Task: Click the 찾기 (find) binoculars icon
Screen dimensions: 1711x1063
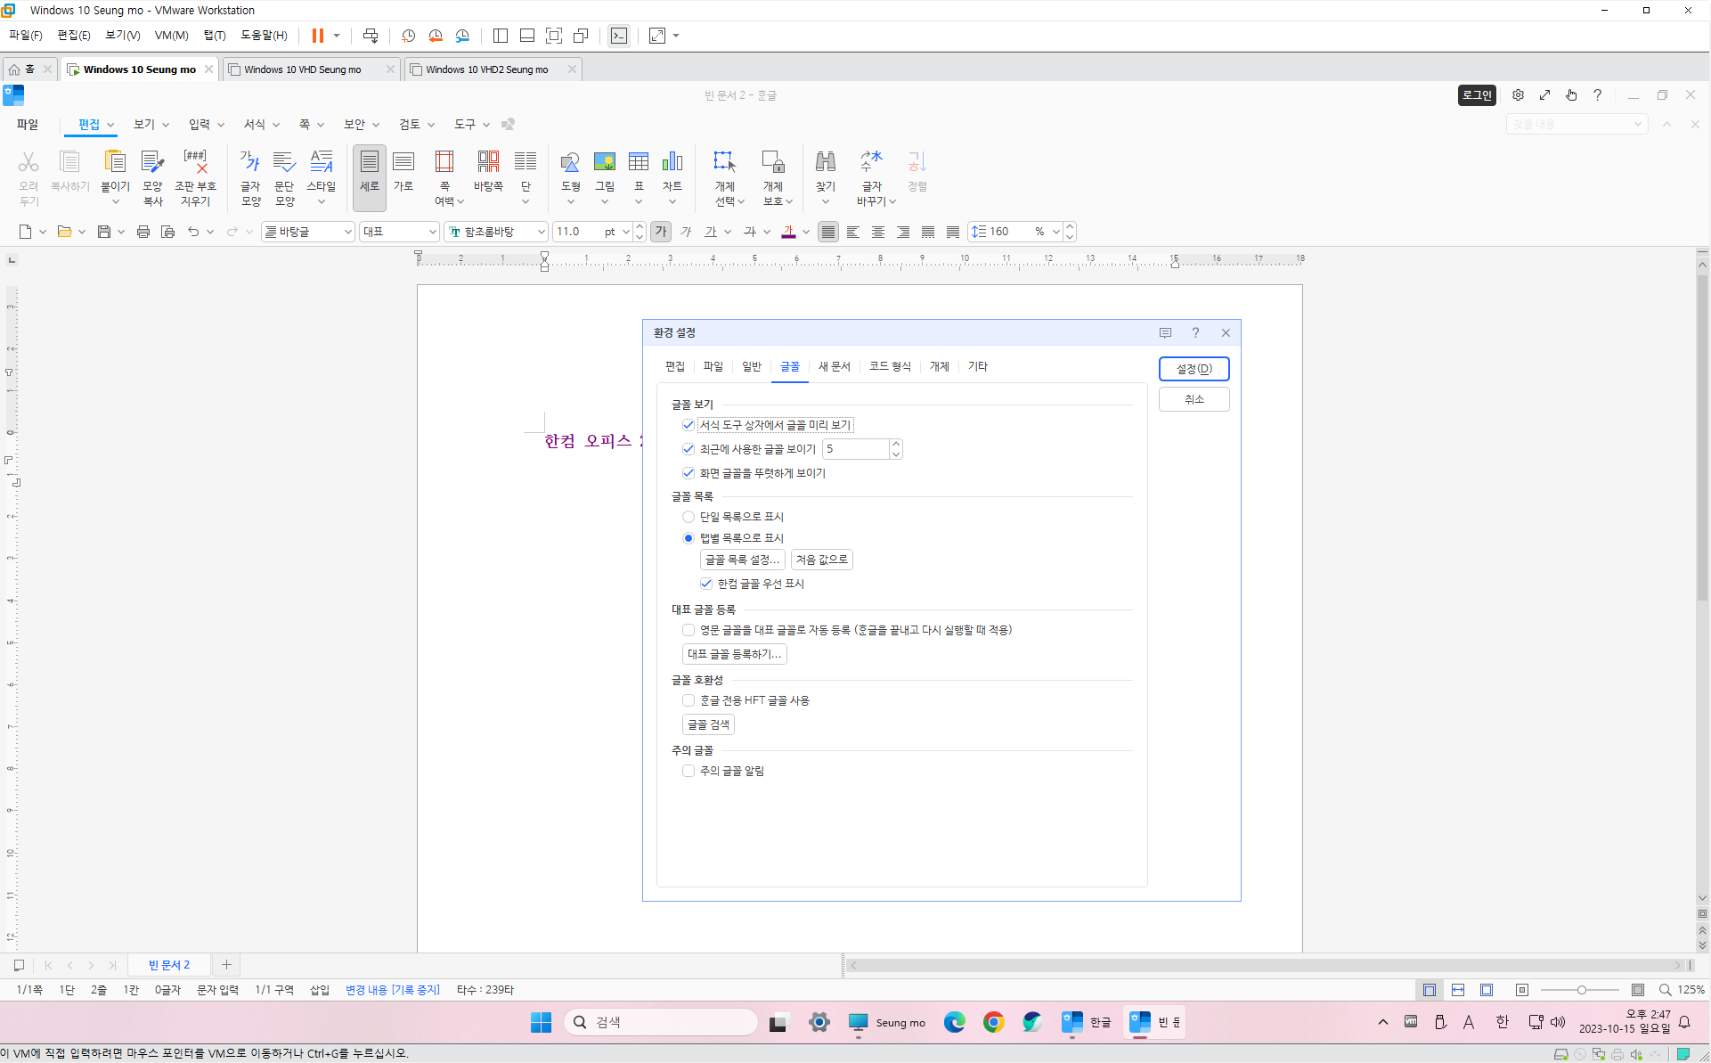Action: (x=825, y=163)
